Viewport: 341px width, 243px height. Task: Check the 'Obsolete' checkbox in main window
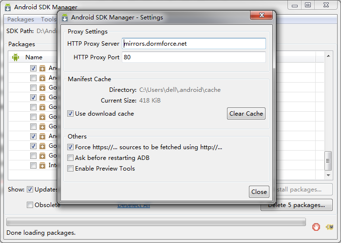tap(30, 205)
